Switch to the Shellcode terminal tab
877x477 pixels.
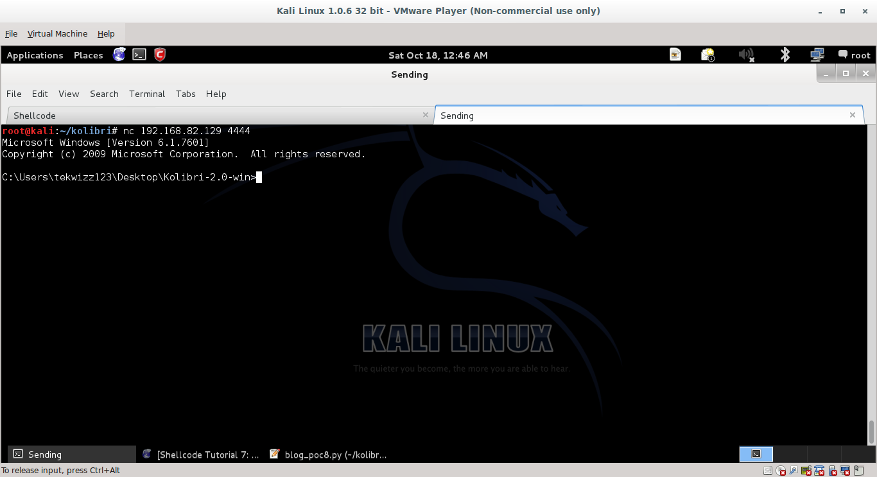[x=220, y=116]
